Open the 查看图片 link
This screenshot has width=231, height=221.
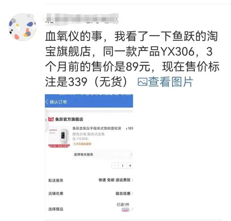tap(171, 82)
